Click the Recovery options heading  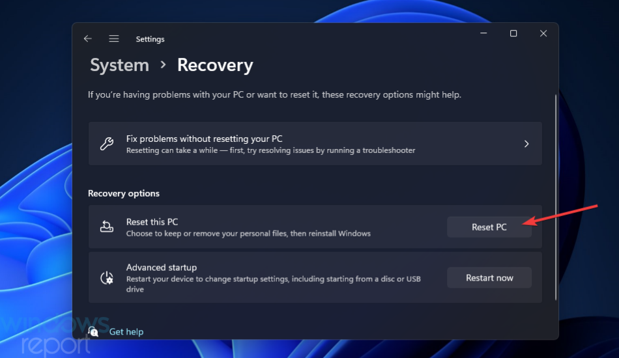(x=124, y=193)
